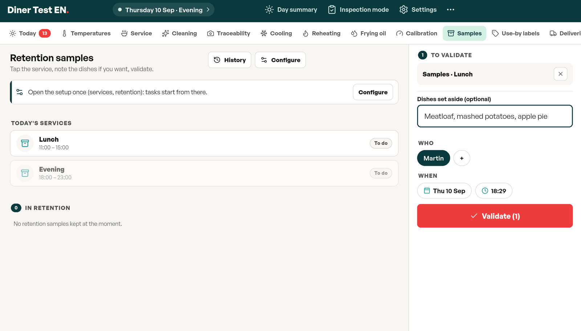Click the Service steaming dish icon
581x331 pixels.
click(124, 33)
